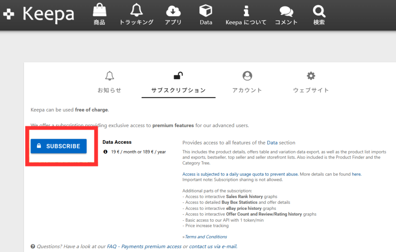Screen dimensions: 396x252
Task: Open the Terms and Conditions link
Action: tap(206, 237)
